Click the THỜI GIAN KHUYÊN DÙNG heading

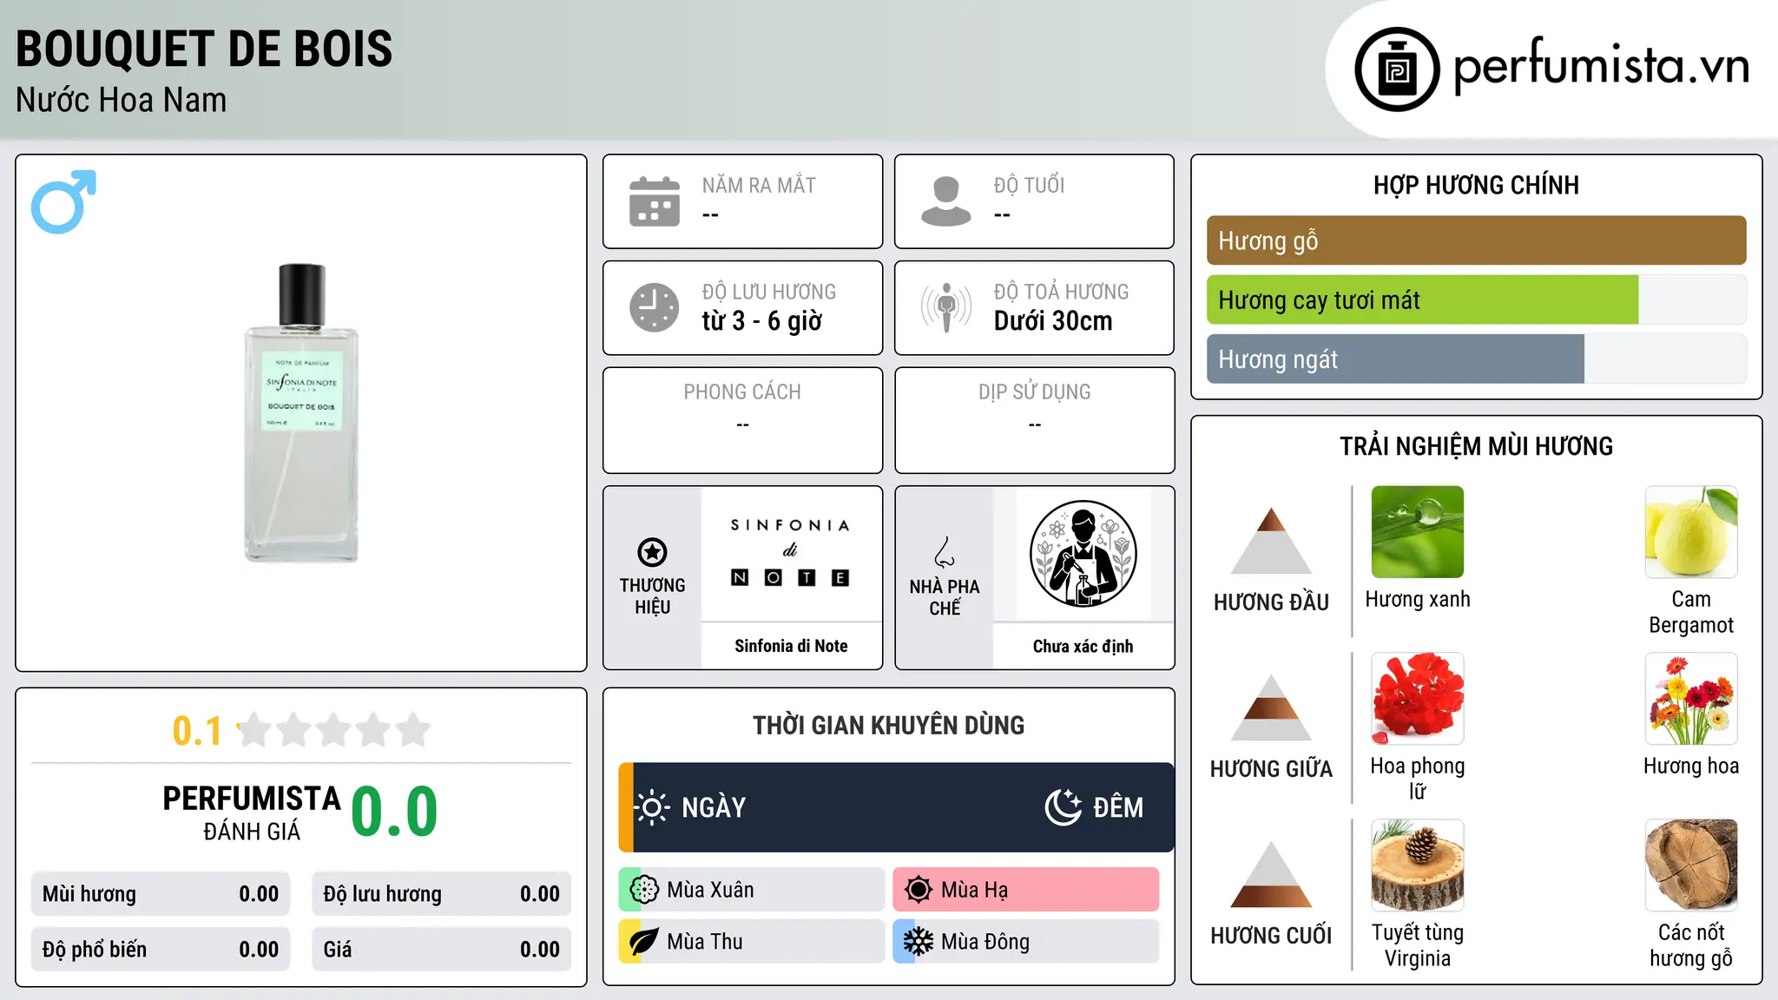pos(888,725)
